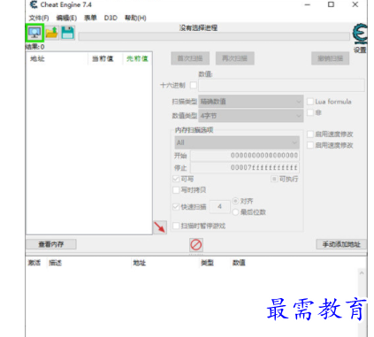Screen dimensions: 374x337
Task: Click the 再次扫描 next scan button
Action: click(235, 58)
